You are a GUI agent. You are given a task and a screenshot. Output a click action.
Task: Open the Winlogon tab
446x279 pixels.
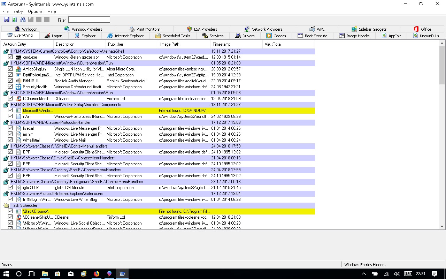(x=26, y=29)
